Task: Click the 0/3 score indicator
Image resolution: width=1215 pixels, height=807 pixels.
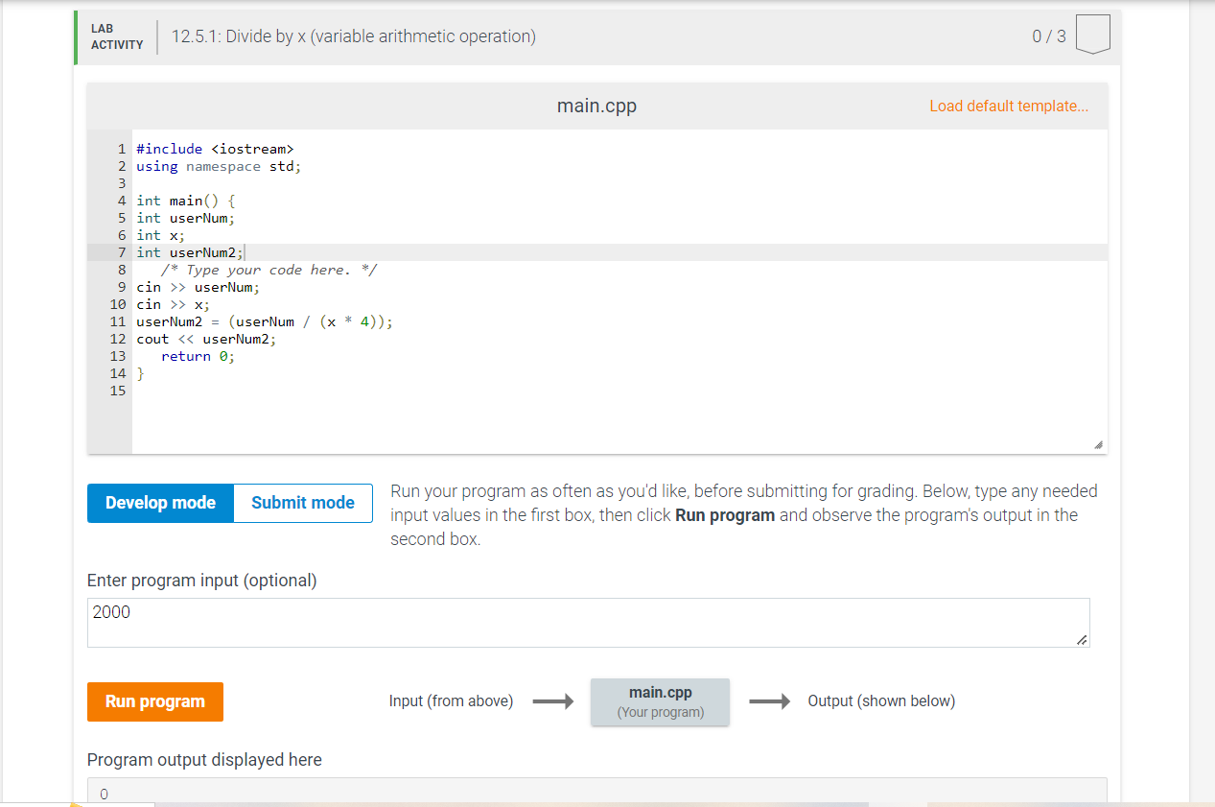Action: click(1043, 36)
